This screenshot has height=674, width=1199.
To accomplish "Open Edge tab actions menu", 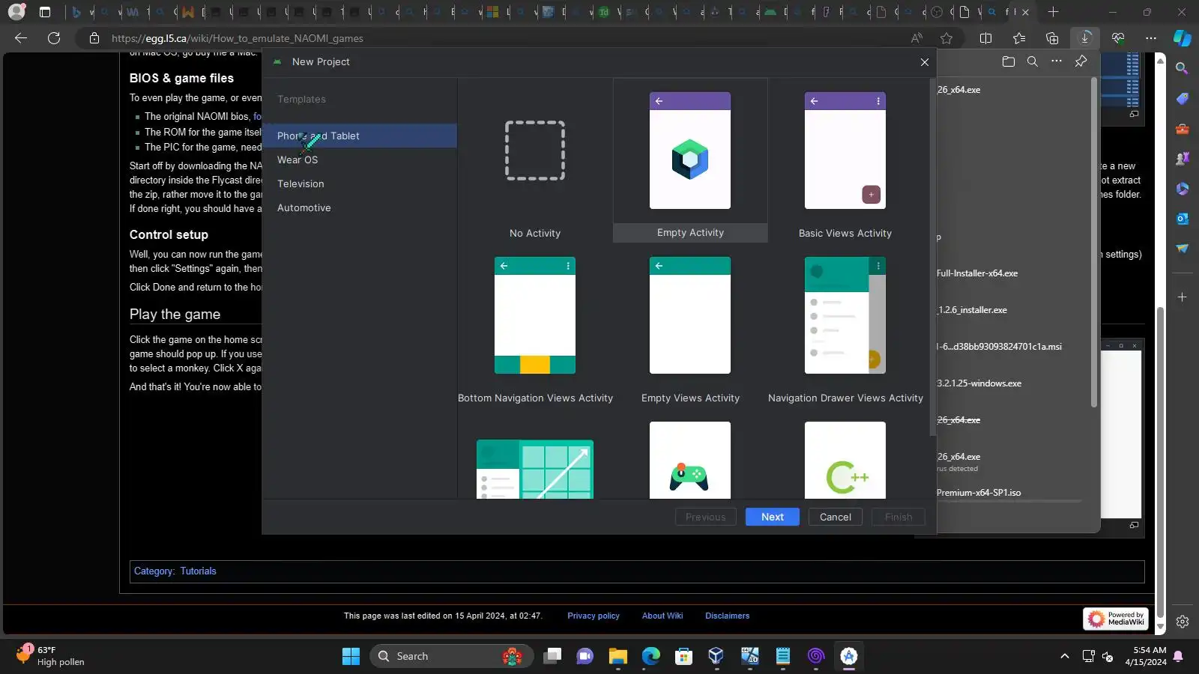I will (45, 12).
